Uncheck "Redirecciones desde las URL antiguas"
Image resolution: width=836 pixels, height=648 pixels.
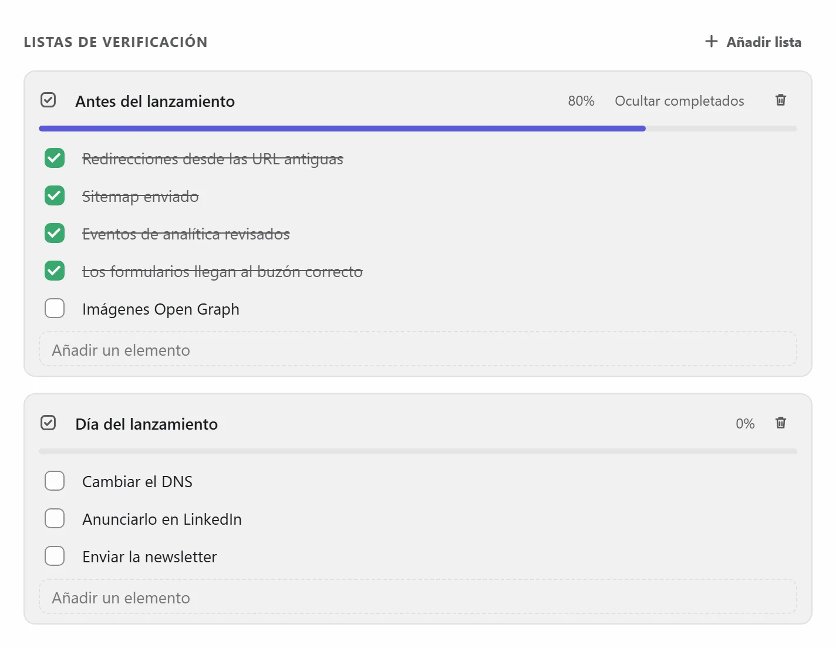(55, 158)
